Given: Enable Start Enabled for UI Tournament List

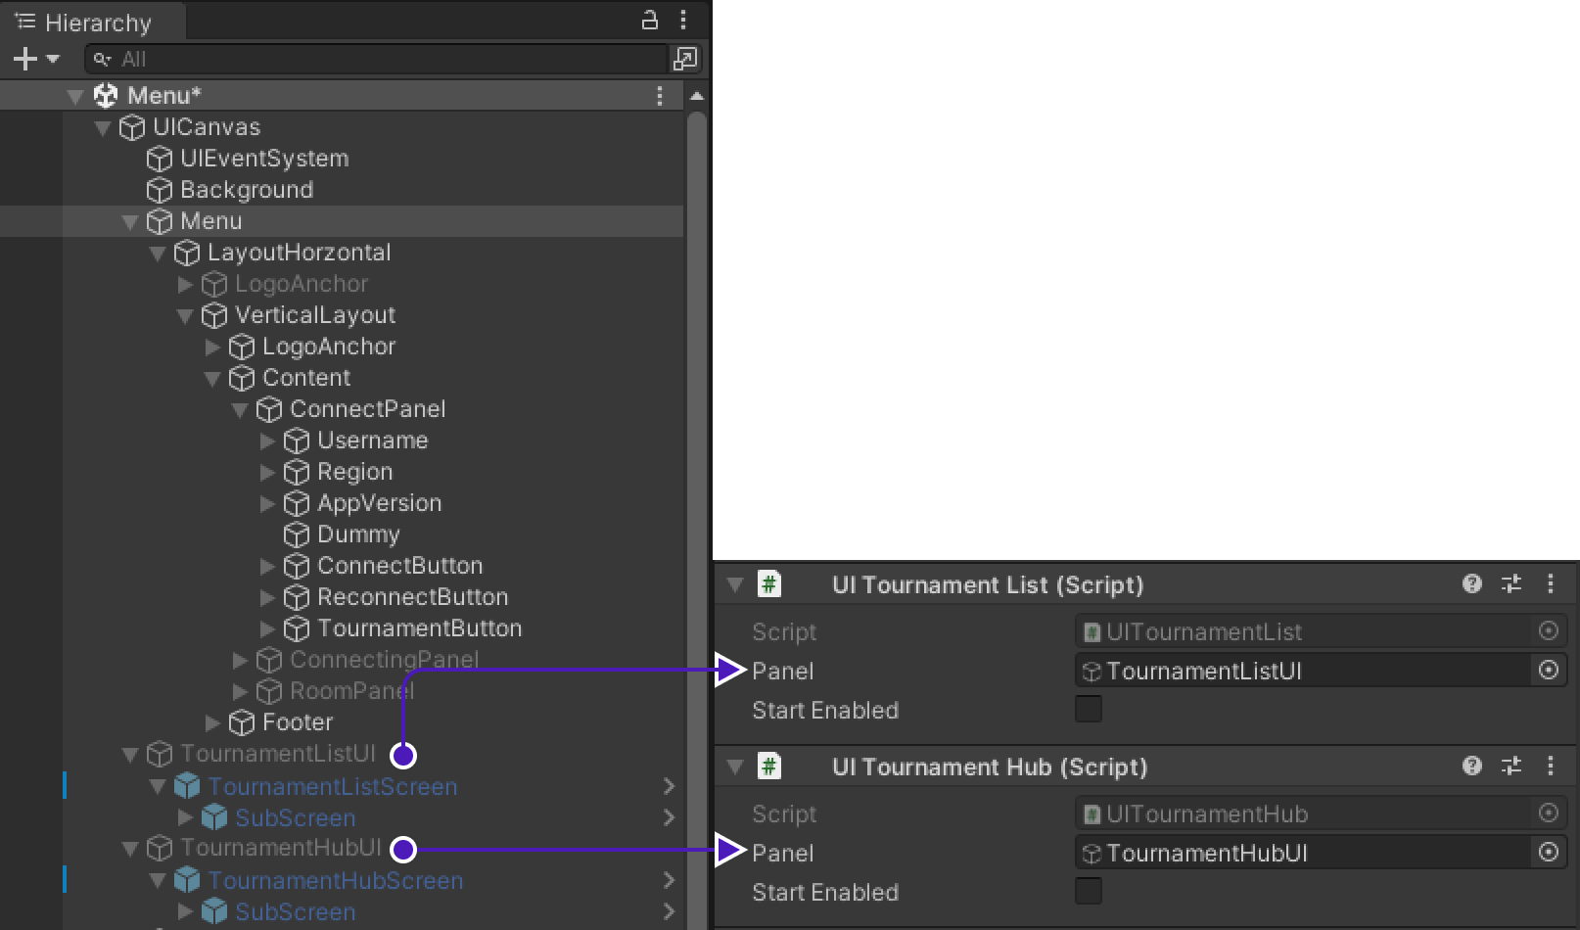Looking at the screenshot, I should point(1089,710).
